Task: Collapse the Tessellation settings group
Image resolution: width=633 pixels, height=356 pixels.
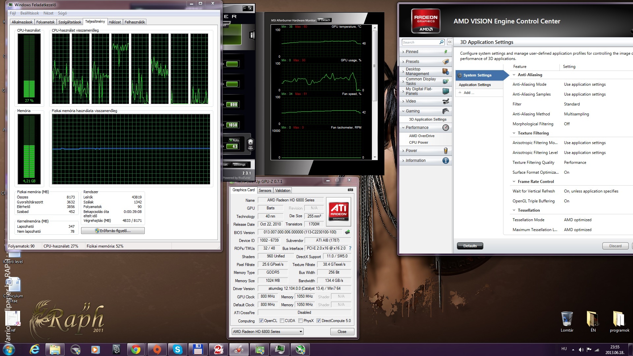Action: (514, 210)
